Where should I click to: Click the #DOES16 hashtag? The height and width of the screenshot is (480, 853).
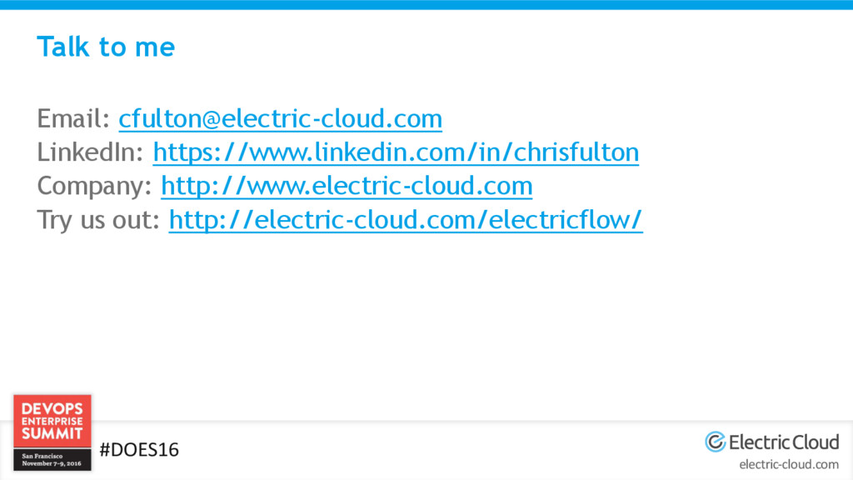tap(138, 450)
